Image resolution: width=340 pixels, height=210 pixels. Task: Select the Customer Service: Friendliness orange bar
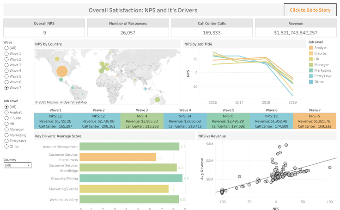point(118,157)
